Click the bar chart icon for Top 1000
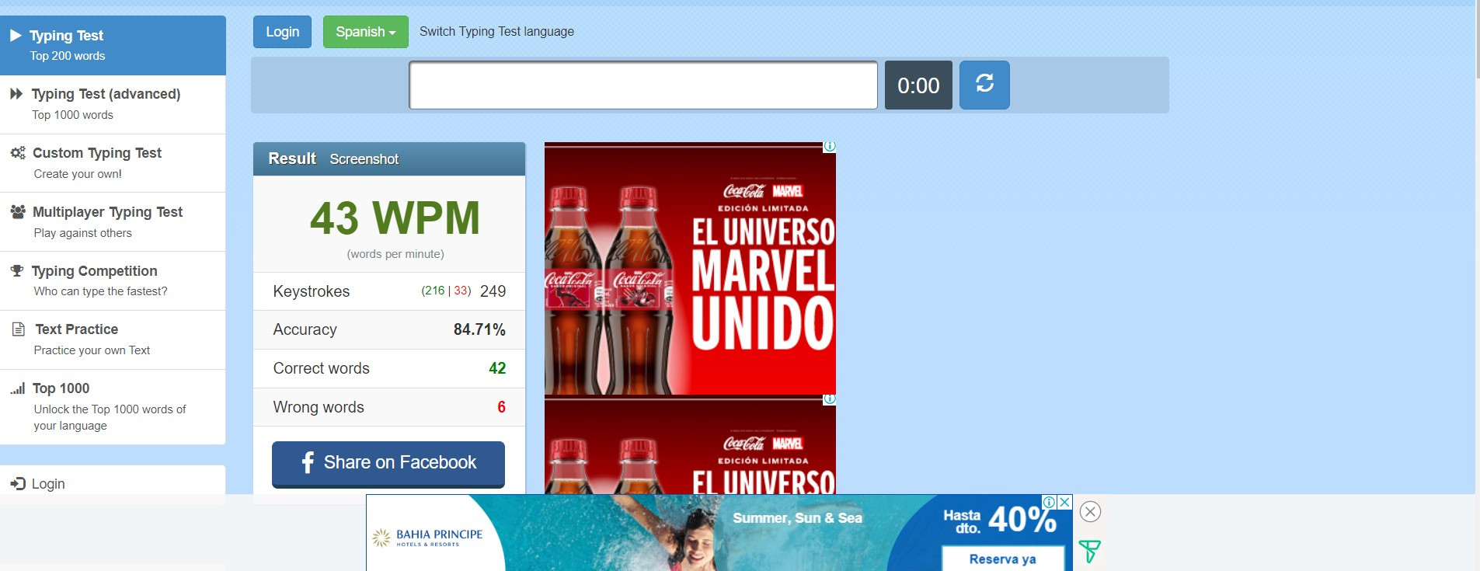This screenshot has height=571, width=1480. click(x=18, y=388)
